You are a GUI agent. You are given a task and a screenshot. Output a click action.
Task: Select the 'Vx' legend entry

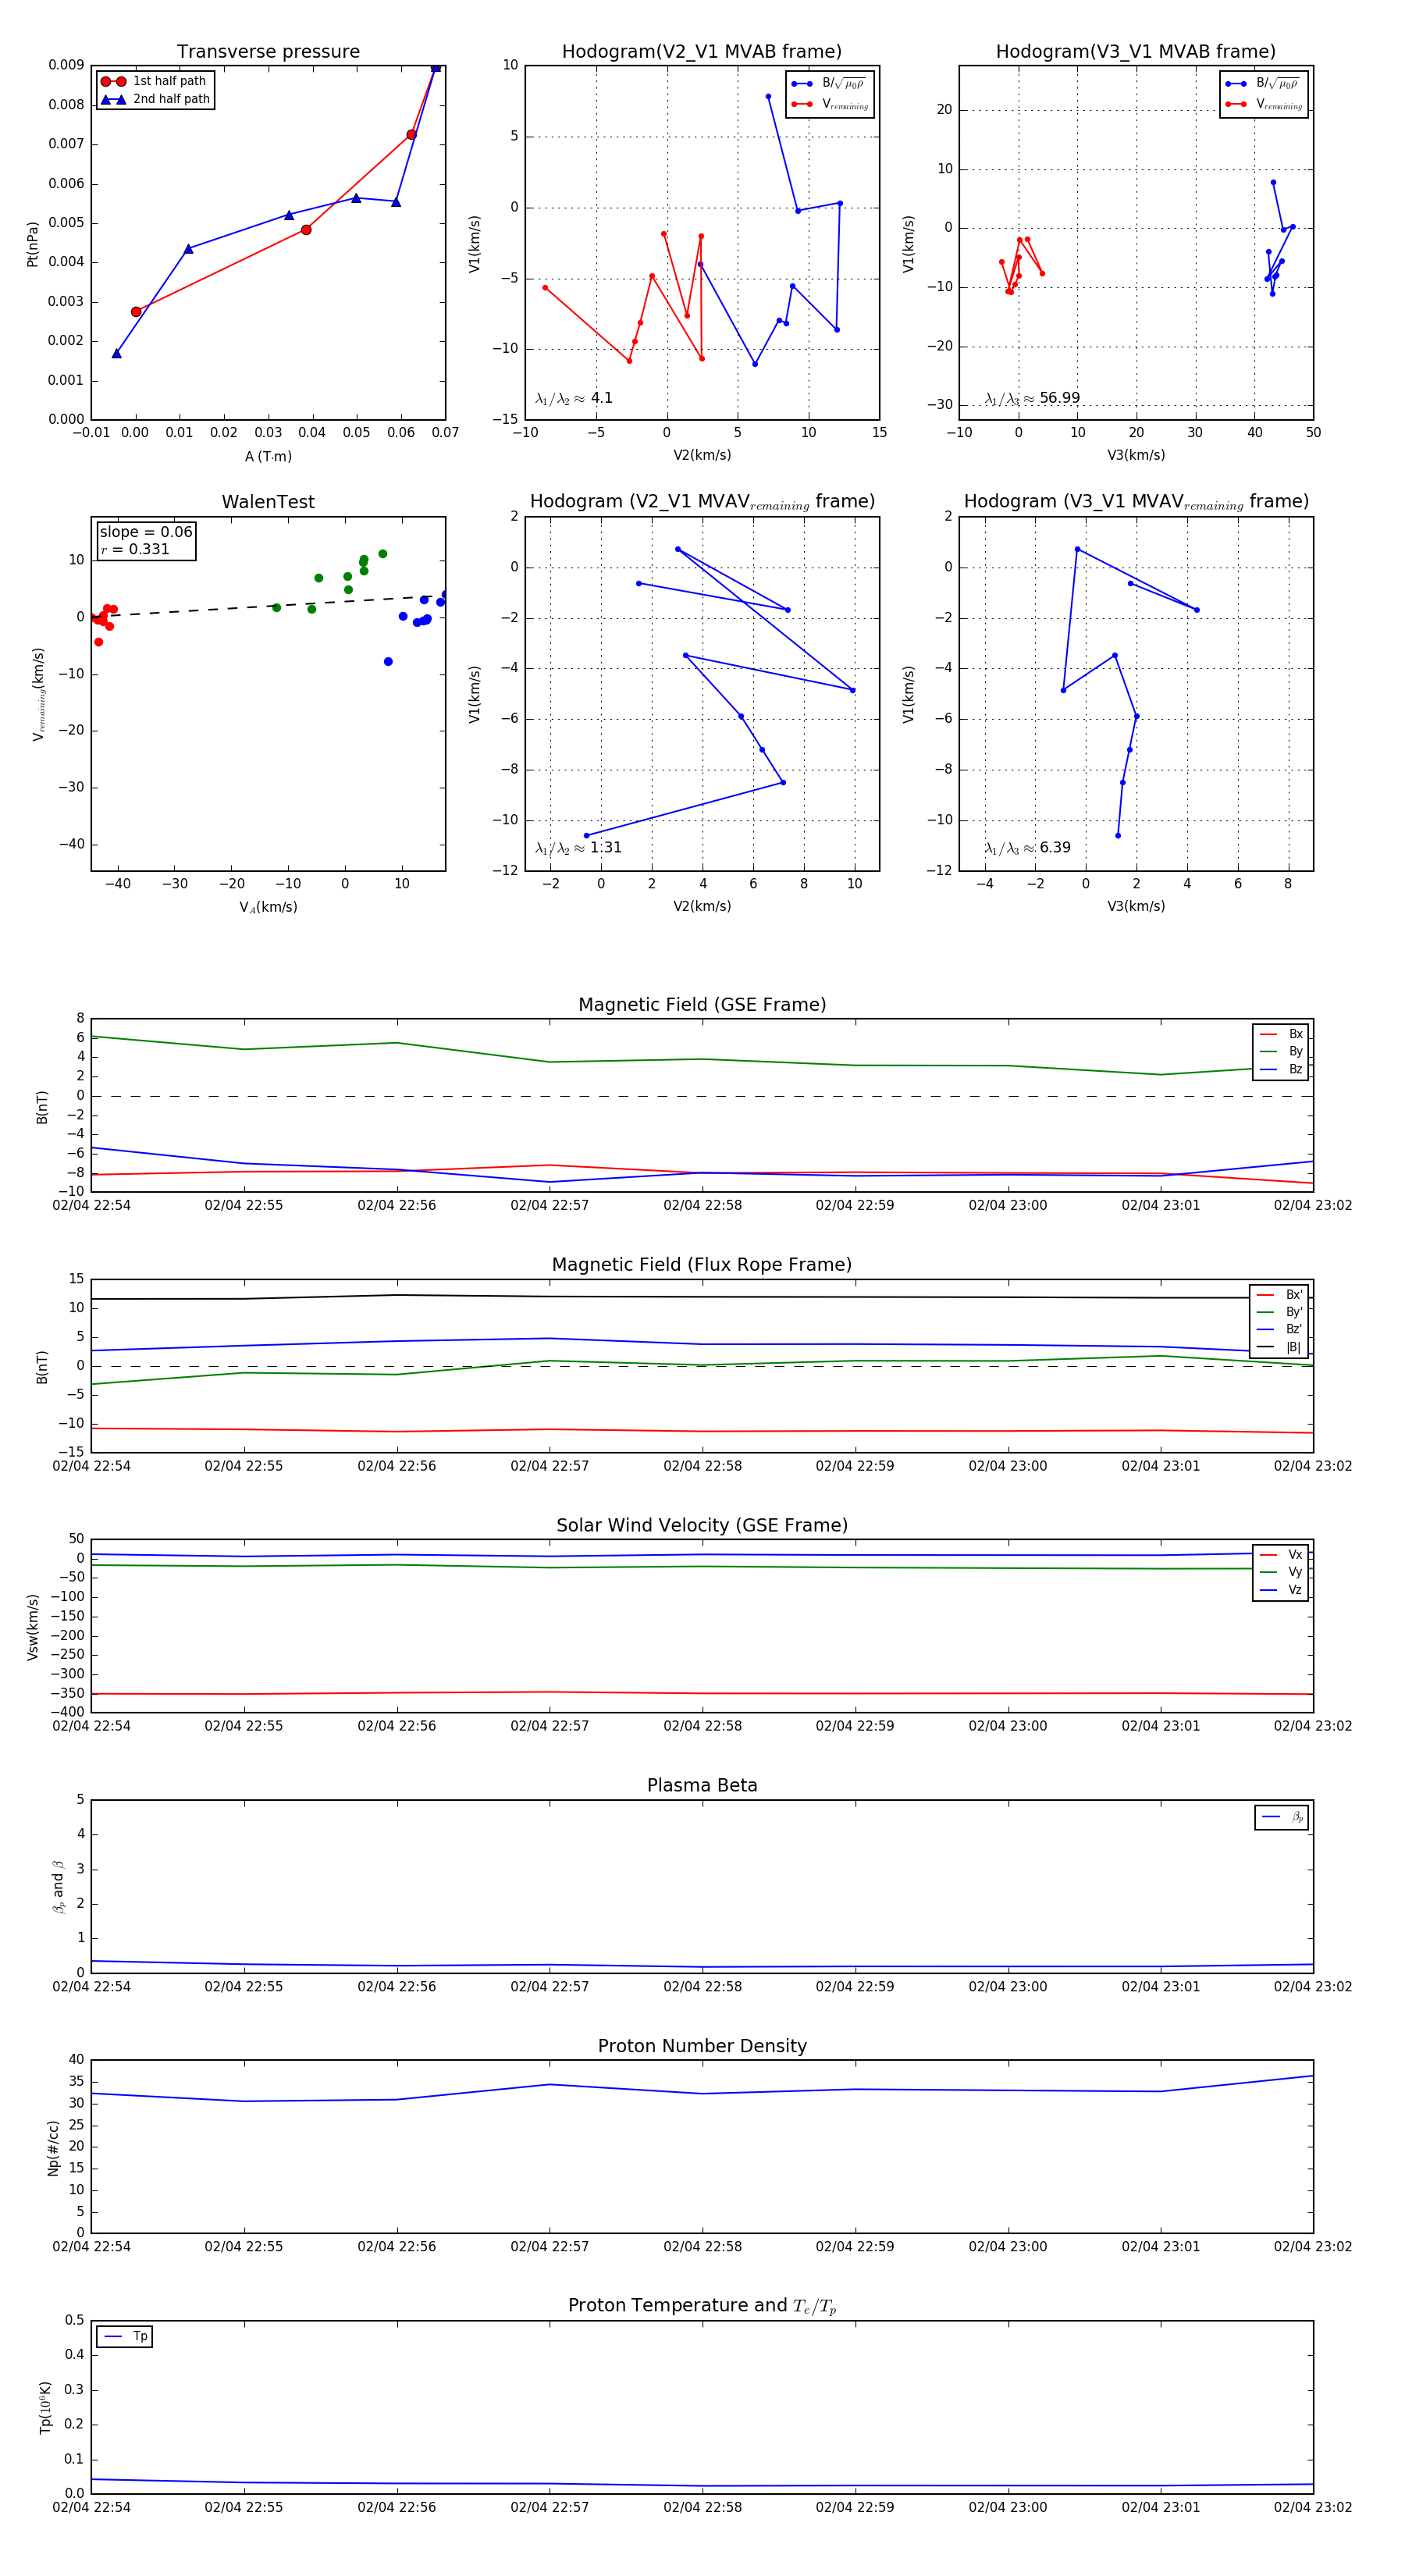pyautogui.click(x=1281, y=1554)
